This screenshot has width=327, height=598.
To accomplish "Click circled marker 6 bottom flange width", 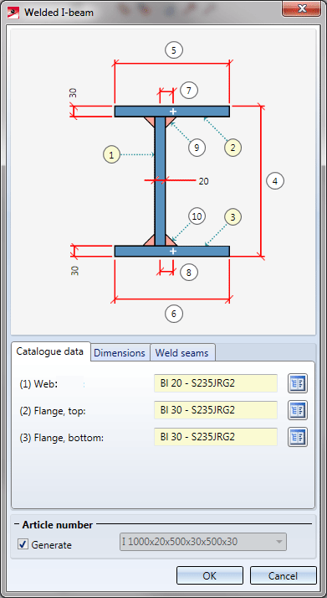I will (174, 314).
